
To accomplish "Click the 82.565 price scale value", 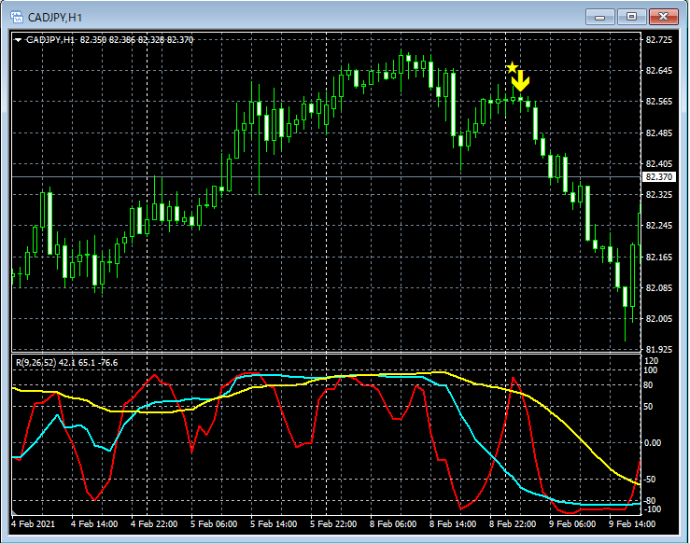I will tap(659, 102).
